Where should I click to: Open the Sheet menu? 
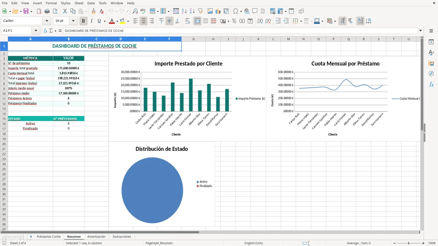coord(79,3)
